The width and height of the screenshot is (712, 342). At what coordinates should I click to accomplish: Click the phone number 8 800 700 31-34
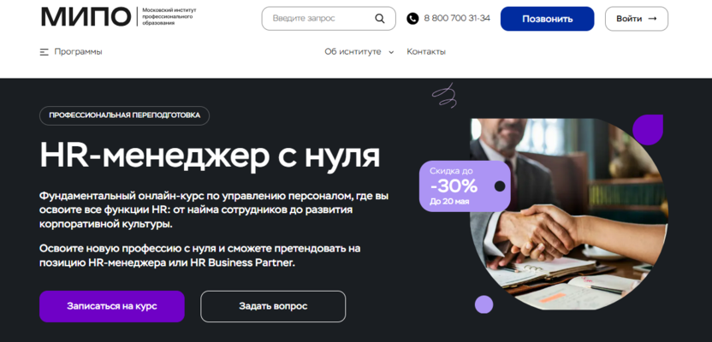[457, 18]
